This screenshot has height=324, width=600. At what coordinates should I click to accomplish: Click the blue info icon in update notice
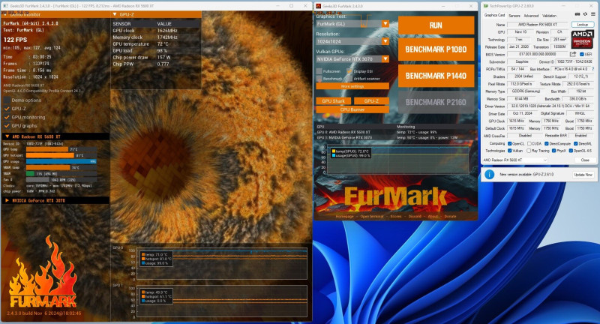click(x=489, y=175)
